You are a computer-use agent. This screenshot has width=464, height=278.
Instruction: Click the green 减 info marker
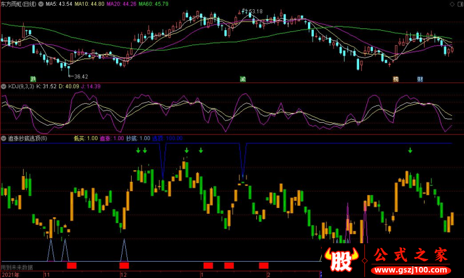tap(242, 79)
